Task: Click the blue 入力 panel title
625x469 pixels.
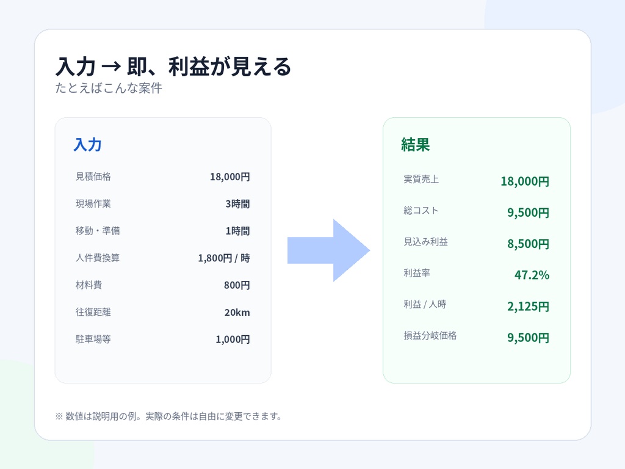Action: pos(88,144)
